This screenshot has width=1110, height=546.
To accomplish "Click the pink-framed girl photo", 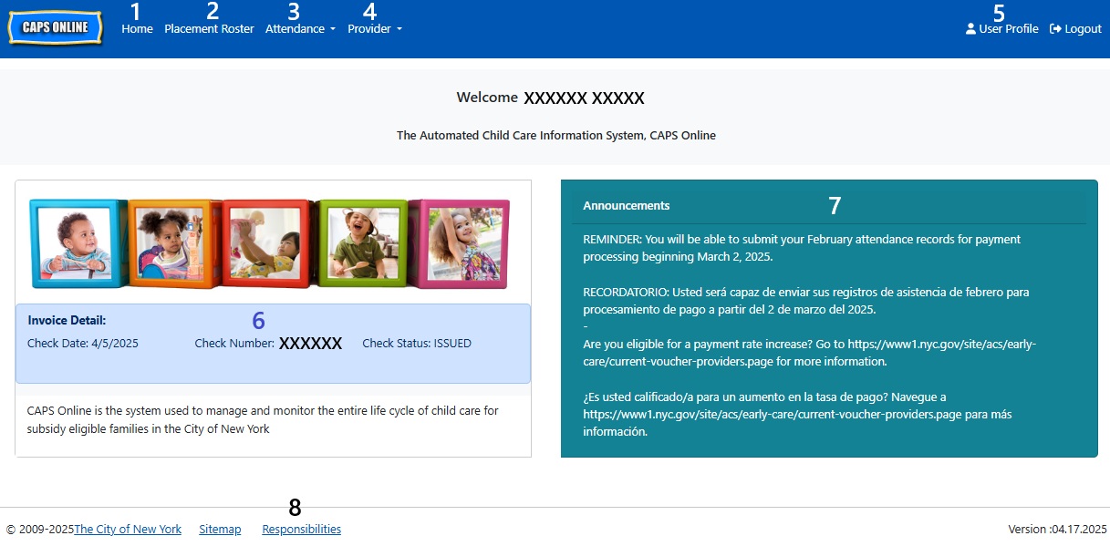I will tap(459, 242).
